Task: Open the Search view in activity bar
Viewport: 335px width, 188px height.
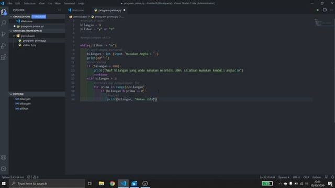Action: 4,23
